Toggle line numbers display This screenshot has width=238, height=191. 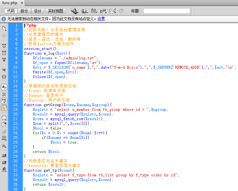4,87
